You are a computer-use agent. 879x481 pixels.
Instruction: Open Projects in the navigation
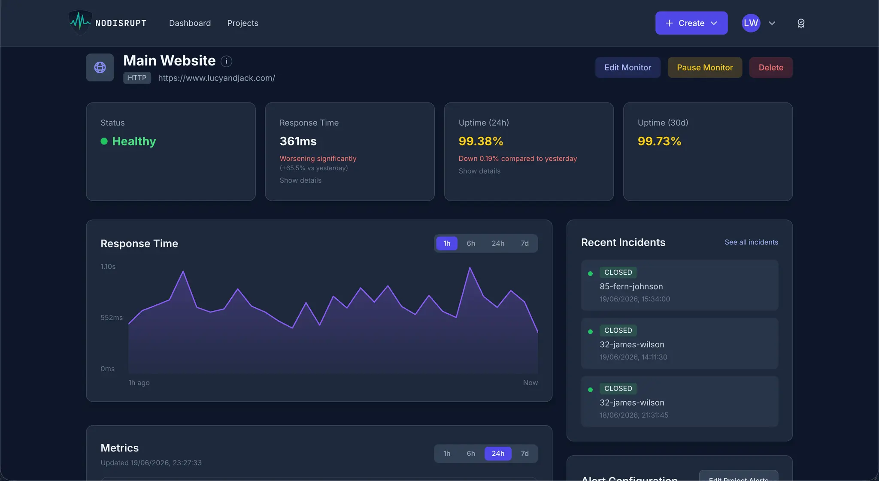click(x=242, y=23)
